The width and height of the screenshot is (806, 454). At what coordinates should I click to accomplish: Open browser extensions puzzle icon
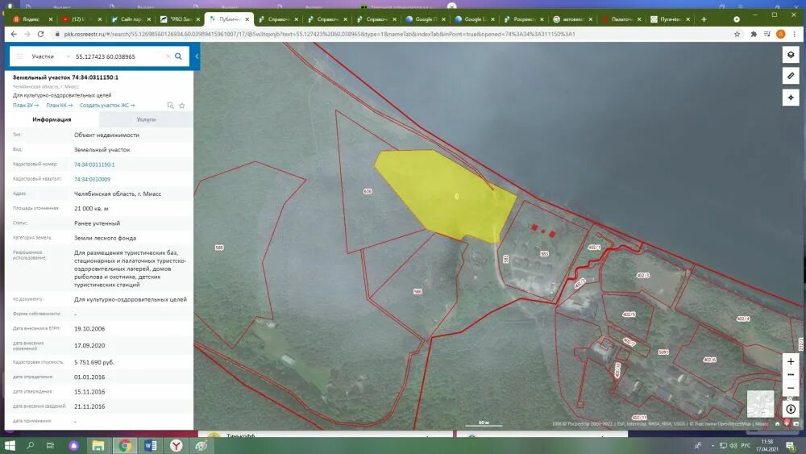(754, 34)
